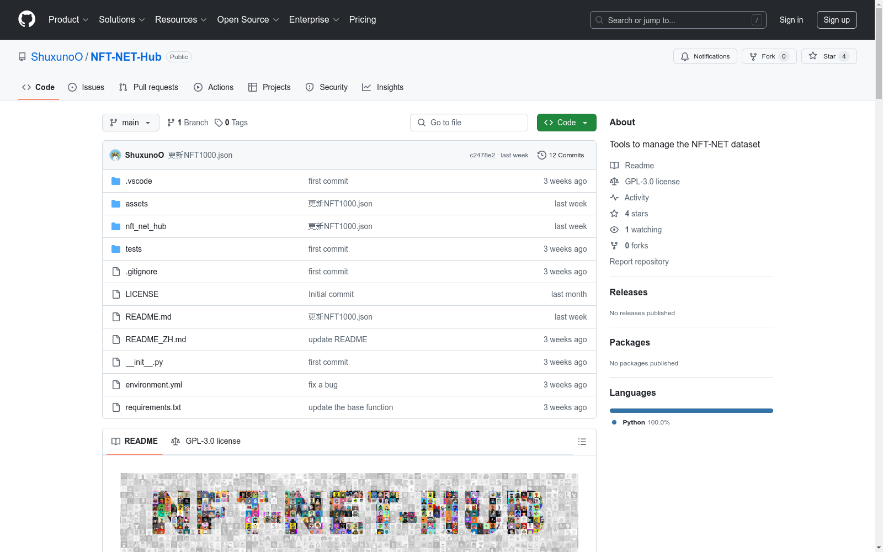Click ShuxunoO's avatar in commit row
The height and width of the screenshot is (552, 883).
pos(115,155)
